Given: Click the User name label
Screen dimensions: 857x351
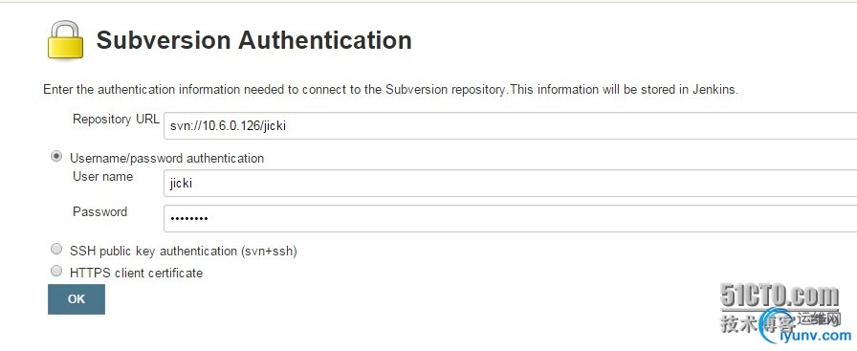Looking at the screenshot, I should [x=102, y=177].
